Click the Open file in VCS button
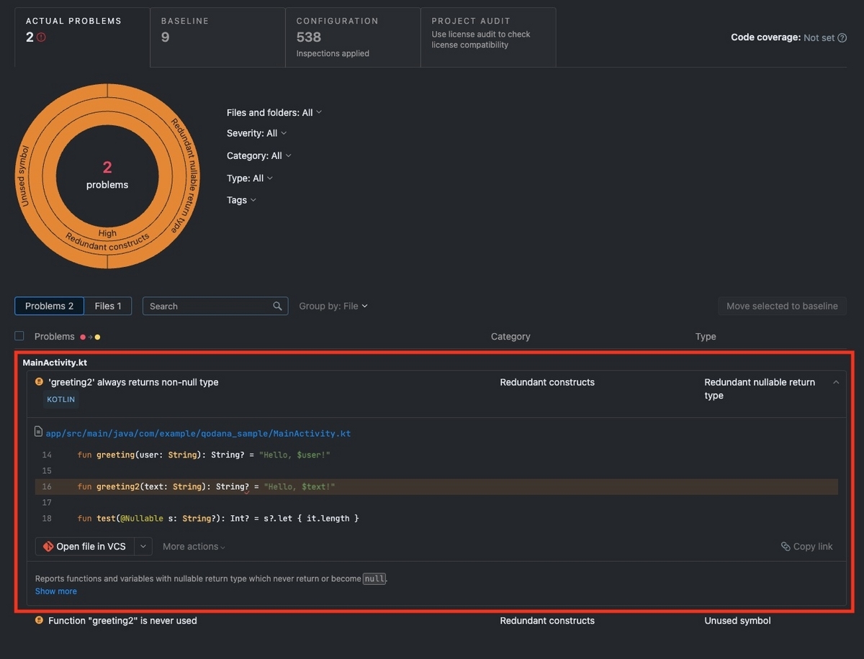The width and height of the screenshot is (864, 659). pyautogui.click(x=84, y=547)
